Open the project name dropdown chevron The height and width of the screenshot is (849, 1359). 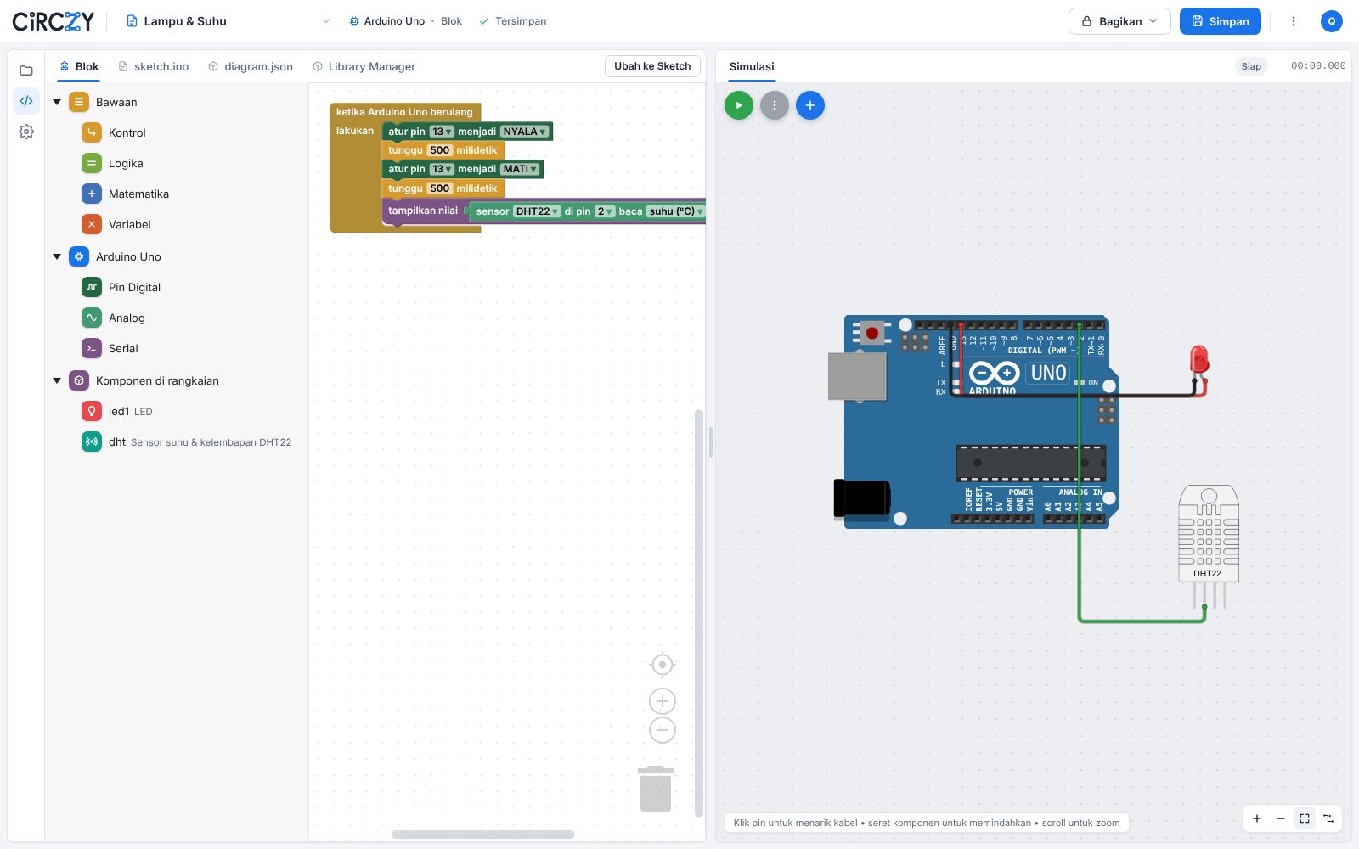326,21
